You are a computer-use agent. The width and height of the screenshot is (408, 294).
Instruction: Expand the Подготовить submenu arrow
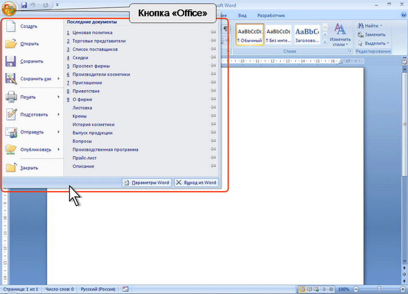tap(59, 114)
